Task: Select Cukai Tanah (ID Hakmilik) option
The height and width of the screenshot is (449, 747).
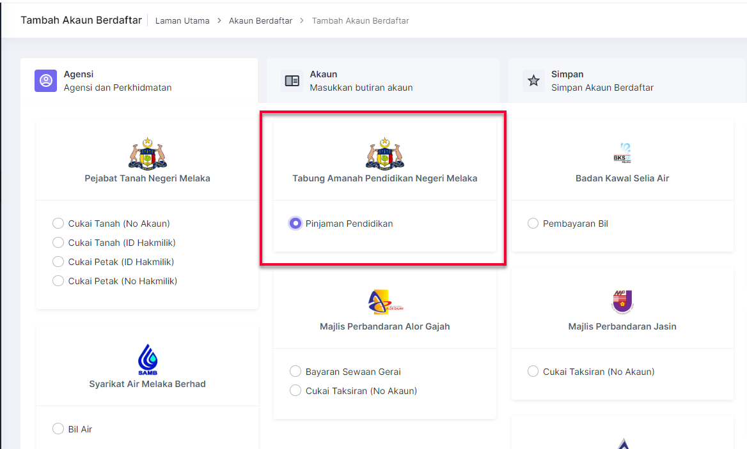Action: click(x=58, y=243)
